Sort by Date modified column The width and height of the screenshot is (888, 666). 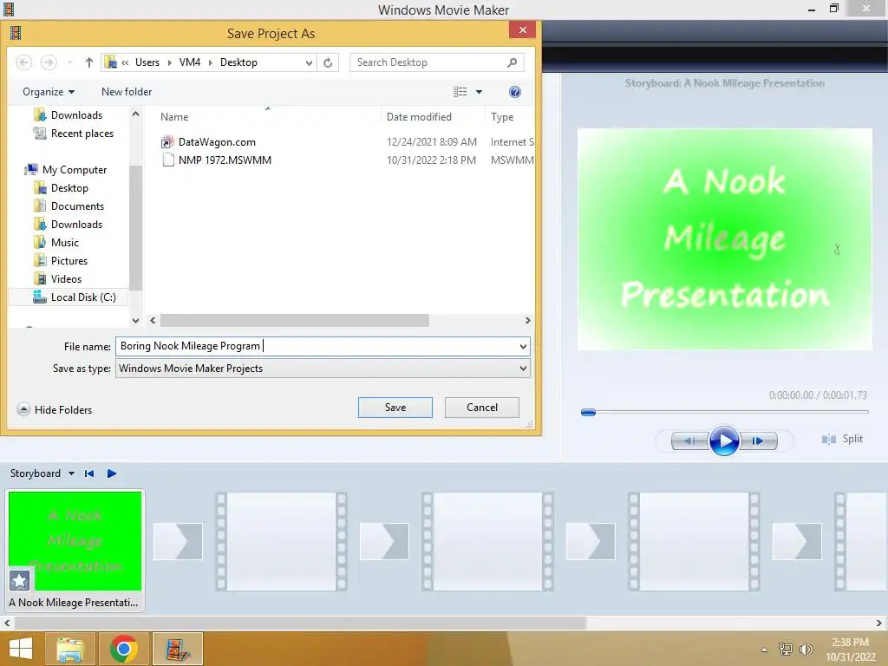pyautogui.click(x=419, y=117)
